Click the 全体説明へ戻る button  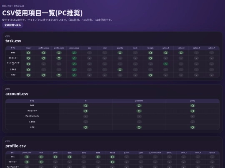12,25
